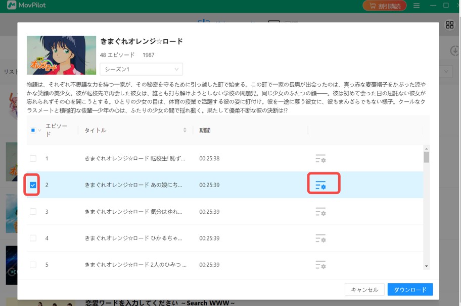
Task: Click the 期間 column header
Action: [x=205, y=131]
